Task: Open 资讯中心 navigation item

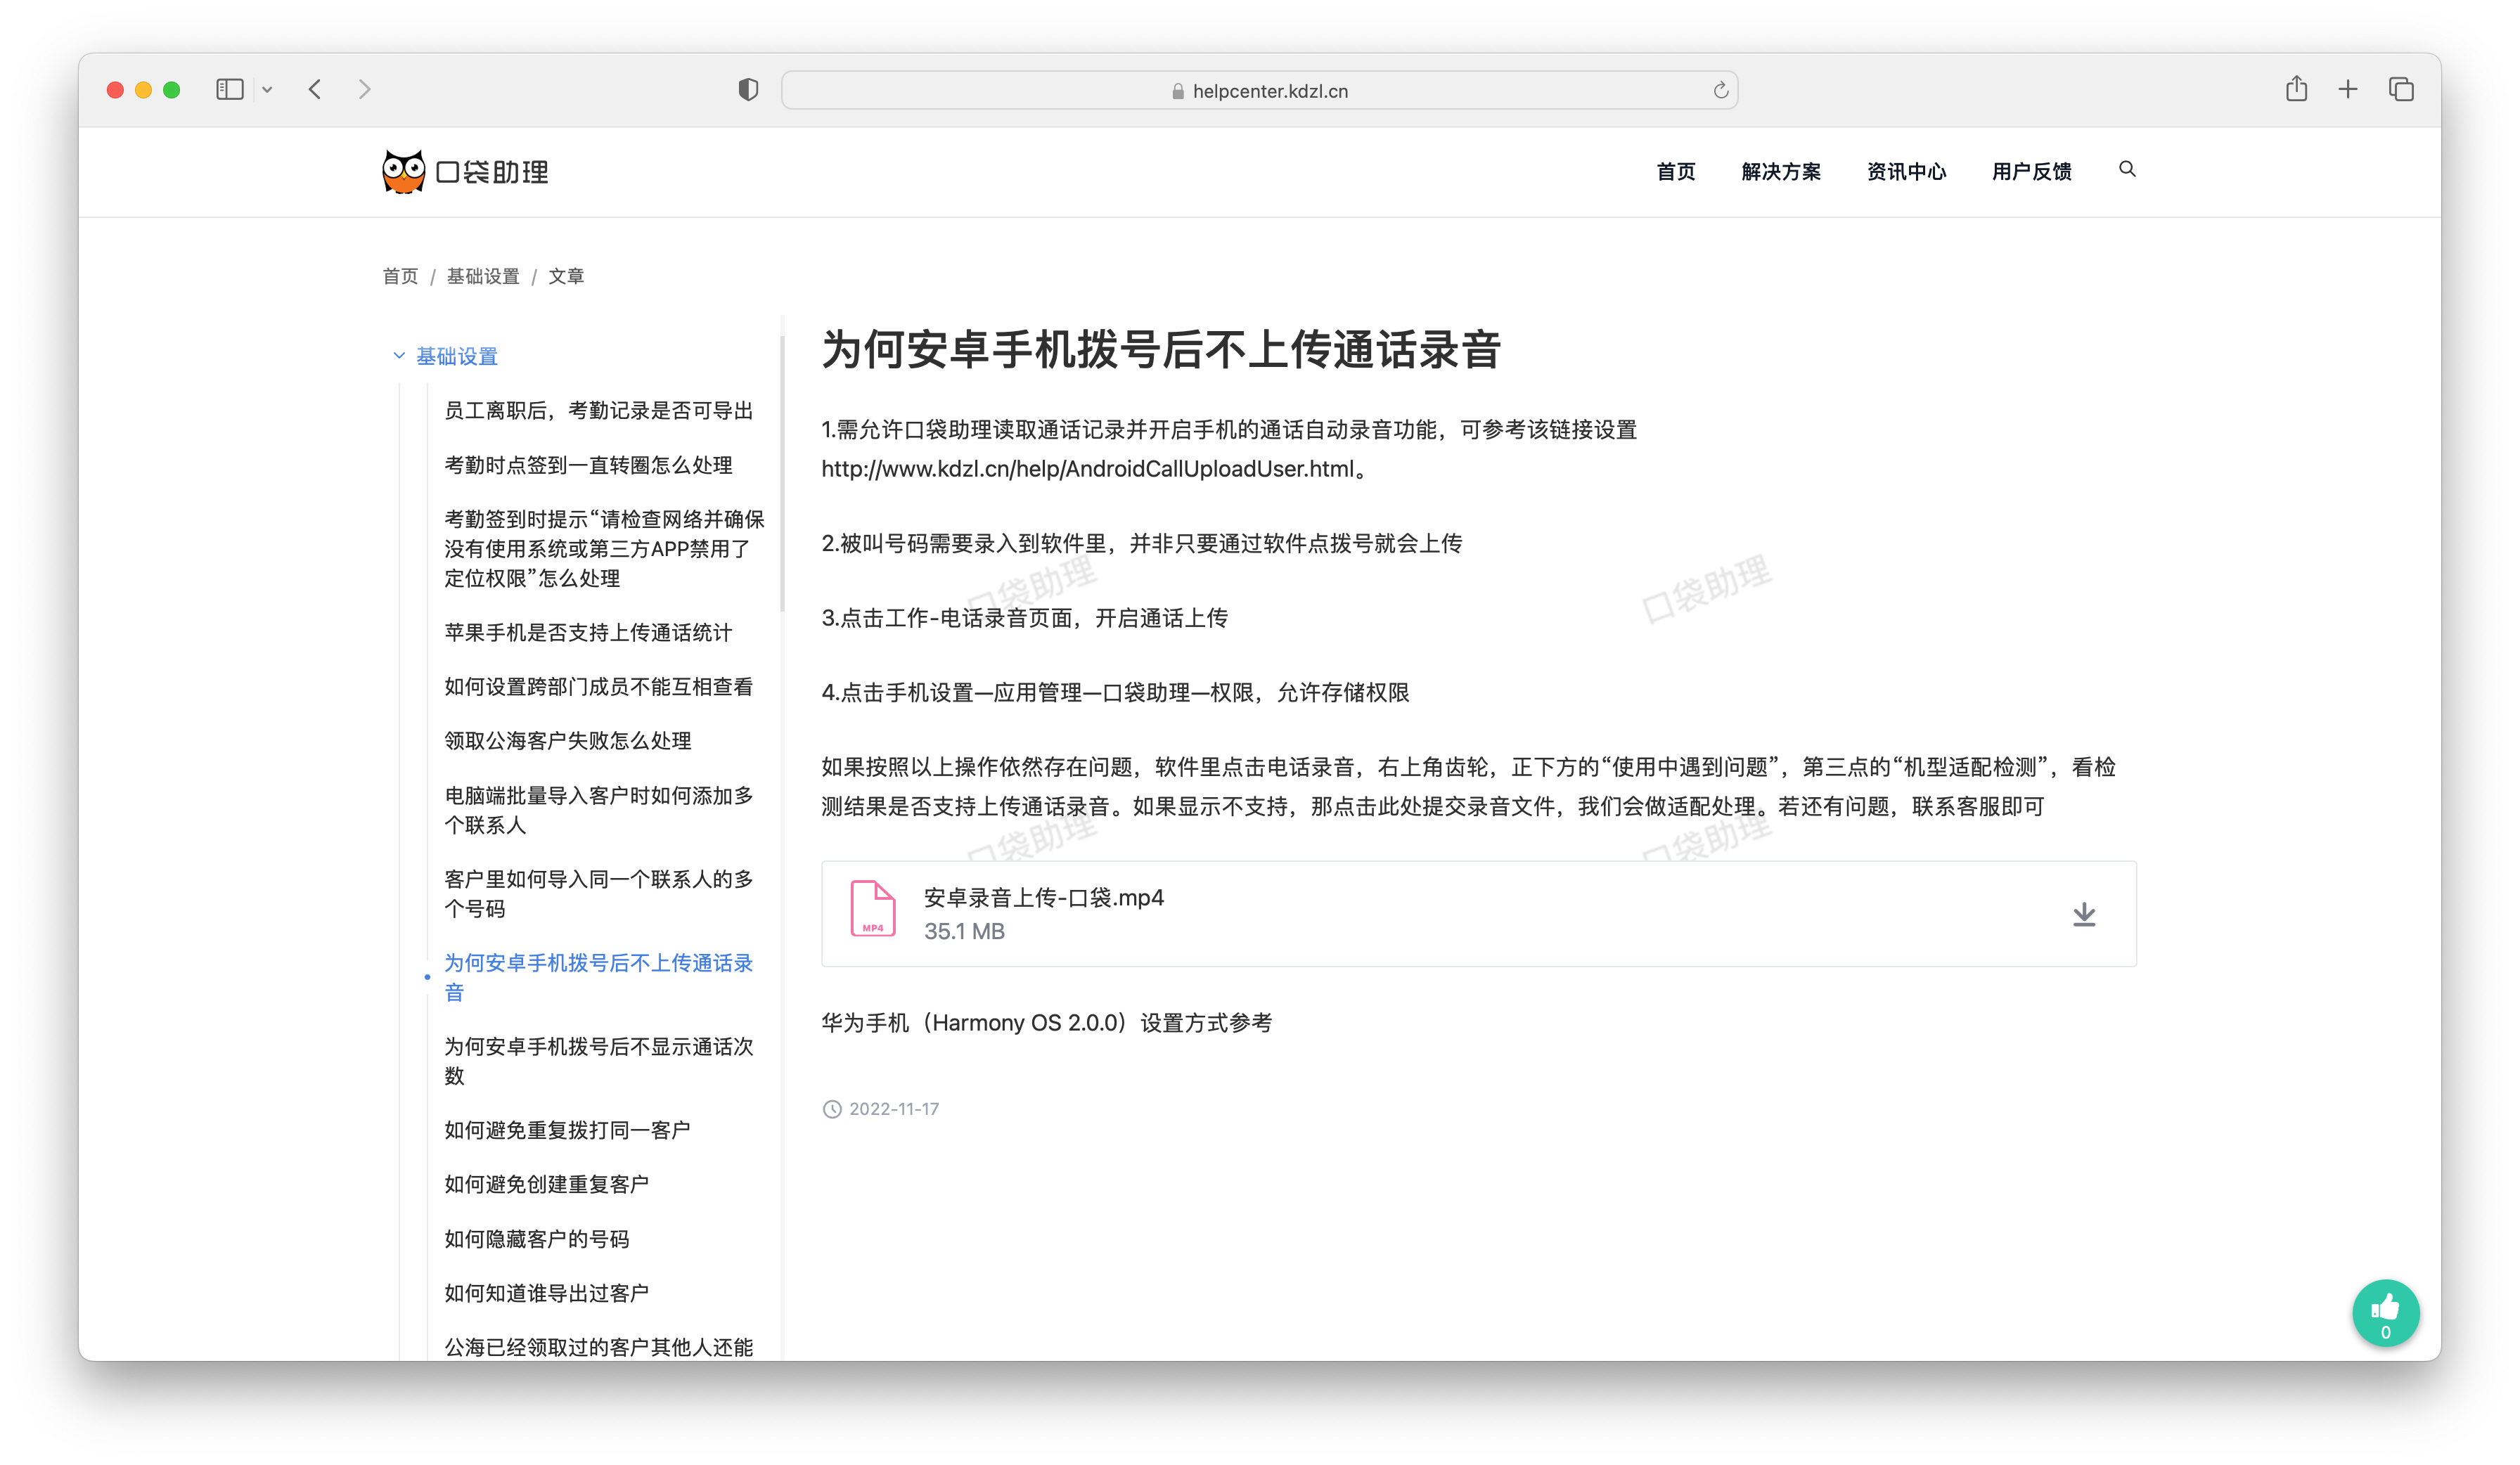Action: [x=1906, y=172]
